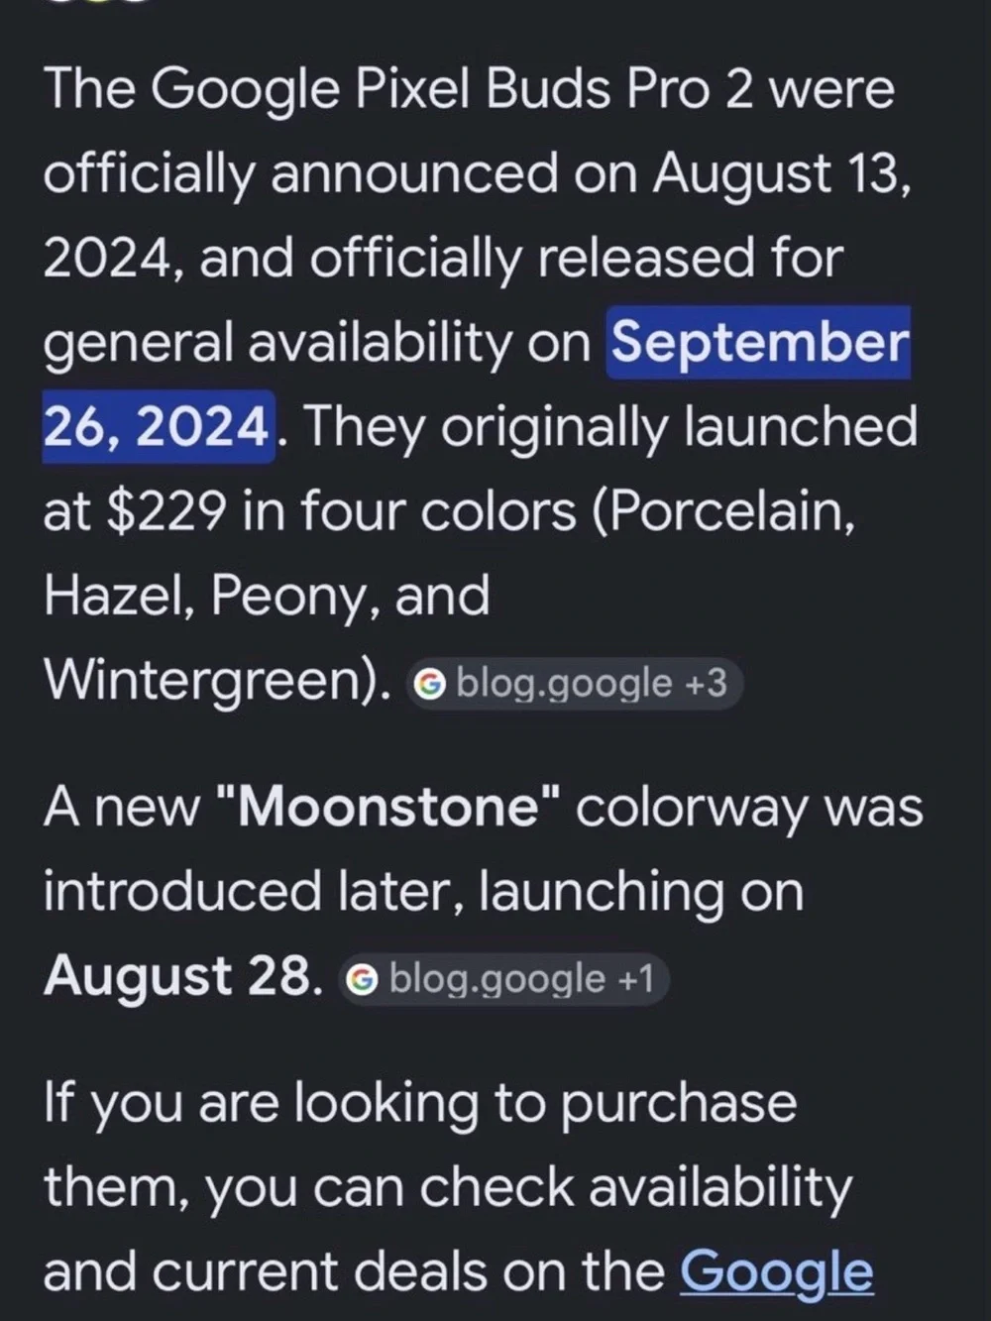The width and height of the screenshot is (991, 1321).
Task: Click the bold August 28 date
Action: coord(183,976)
